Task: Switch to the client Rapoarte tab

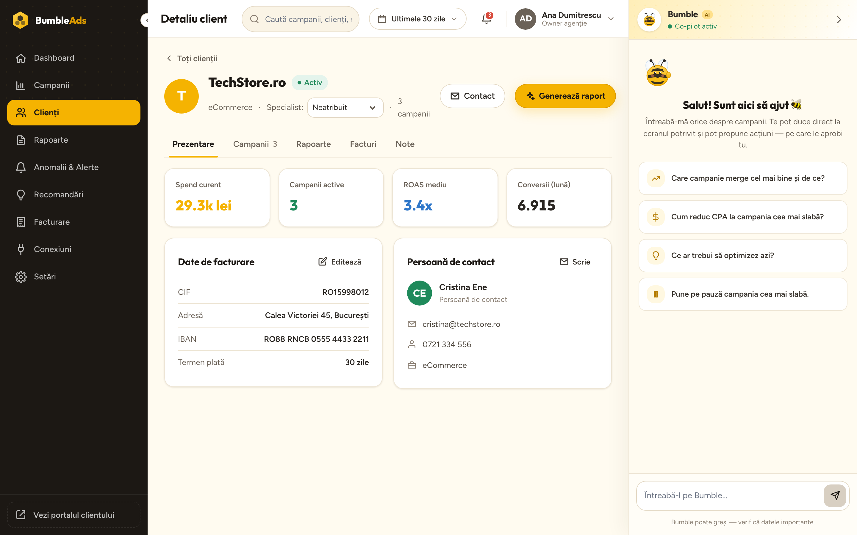Action: [313, 144]
